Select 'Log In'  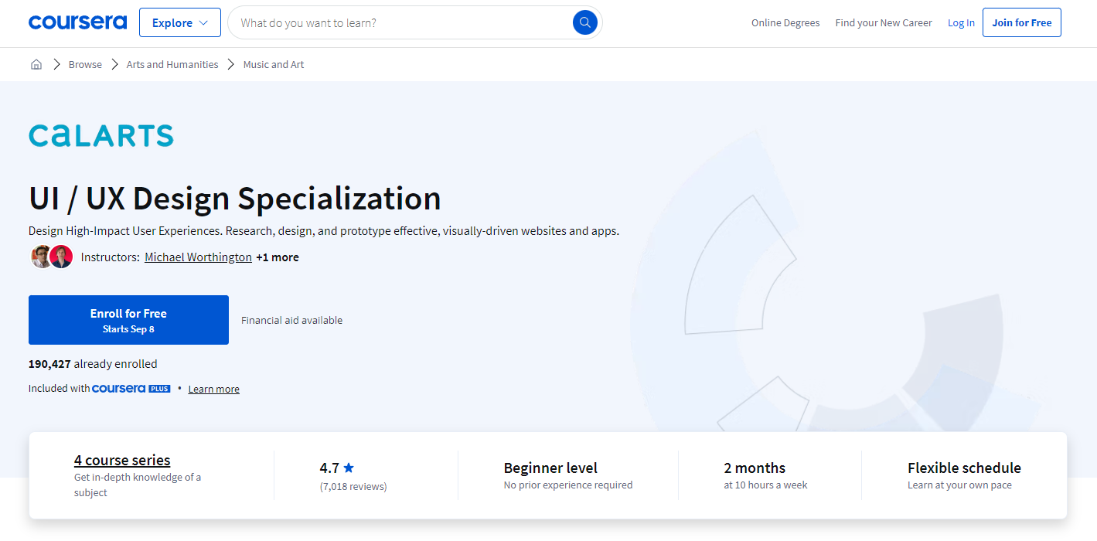[x=961, y=22]
